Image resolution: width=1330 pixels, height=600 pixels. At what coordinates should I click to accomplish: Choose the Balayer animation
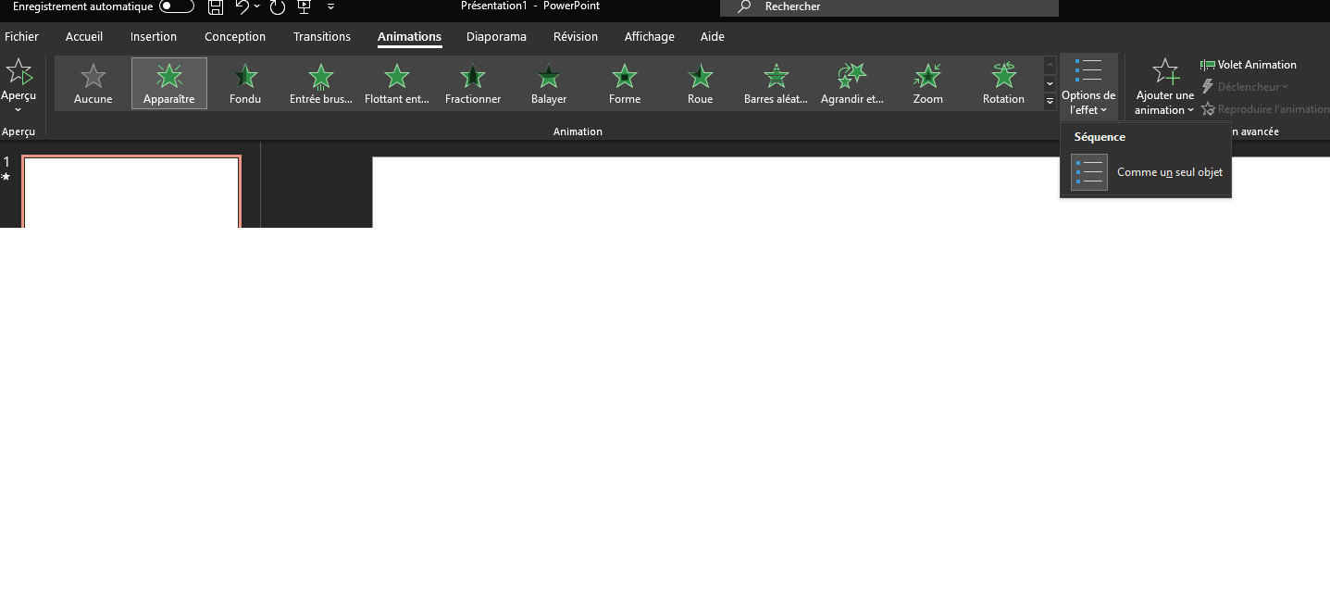(549, 83)
